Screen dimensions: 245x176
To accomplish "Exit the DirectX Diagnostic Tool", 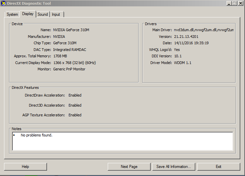I will (218, 167).
